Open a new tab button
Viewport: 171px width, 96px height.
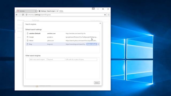61,11
